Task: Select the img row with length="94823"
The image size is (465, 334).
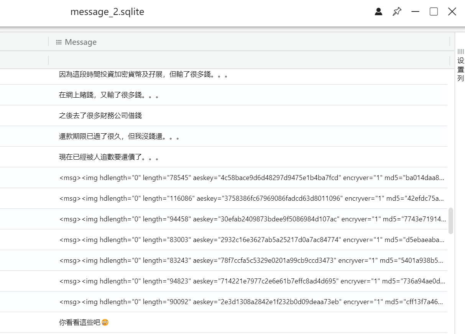Action: [x=223, y=281]
